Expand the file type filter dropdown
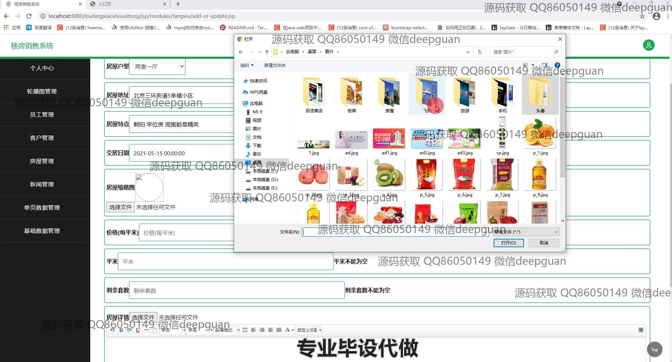Image resolution: width=672 pixels, height=362 pixels. tap(556, 232)
